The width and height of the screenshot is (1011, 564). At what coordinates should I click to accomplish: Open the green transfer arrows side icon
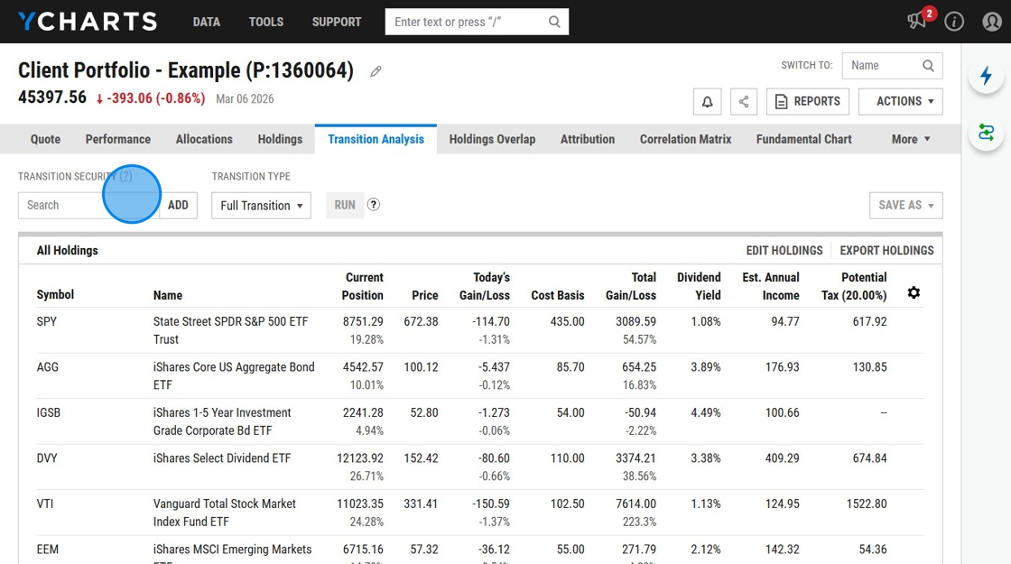pyautogui.click(x=987, y=133)
